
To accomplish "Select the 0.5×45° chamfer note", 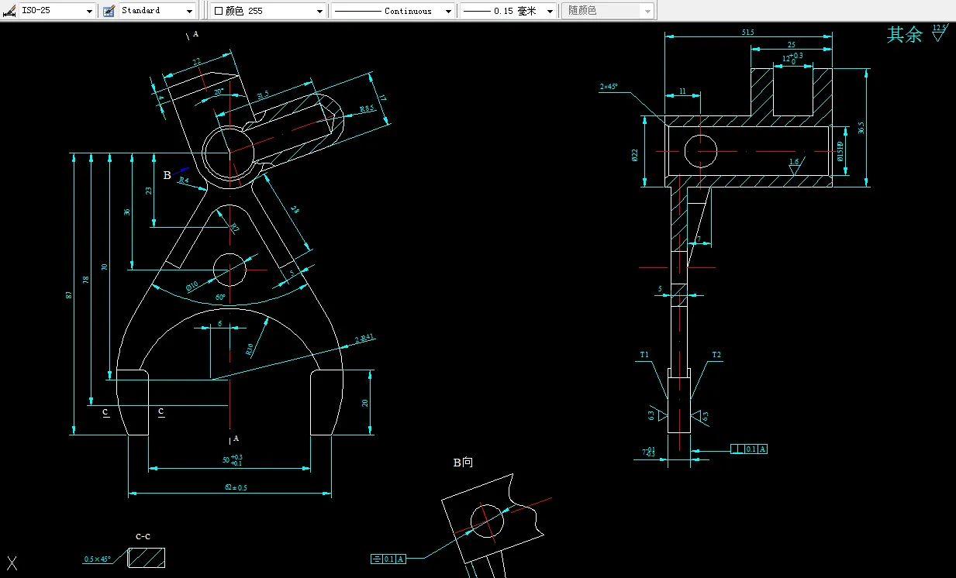I will click(x=98, y=559).
